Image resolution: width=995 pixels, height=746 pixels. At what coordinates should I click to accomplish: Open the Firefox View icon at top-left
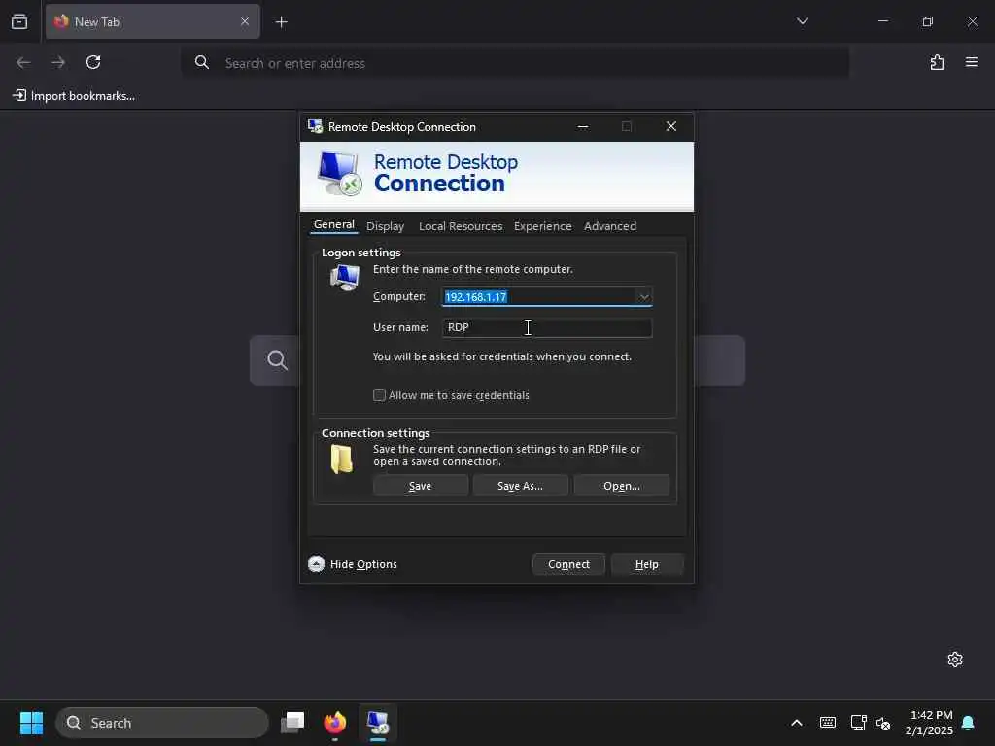coord(19,21)
